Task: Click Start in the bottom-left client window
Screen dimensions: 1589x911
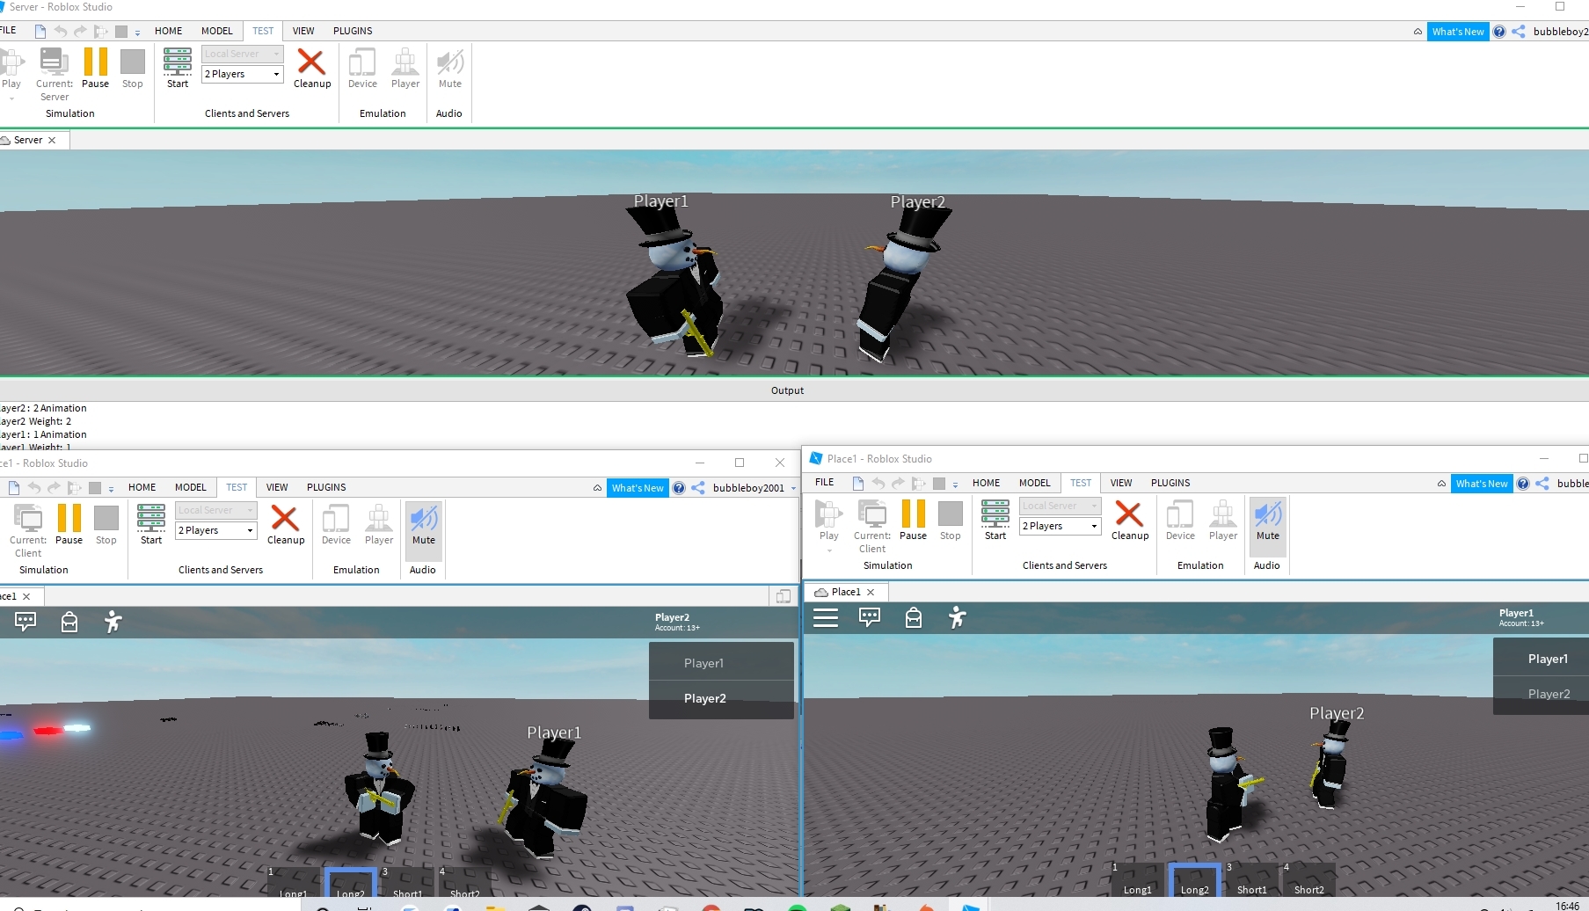Action: pos(151,524)
